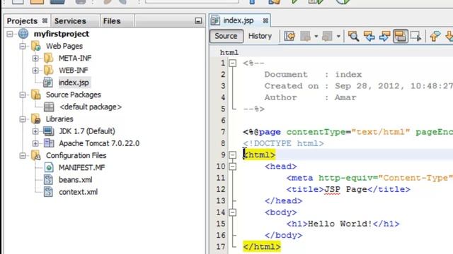Click the Apache Tomcat library icon
This screenshot has width=453, height=254.
49,143
